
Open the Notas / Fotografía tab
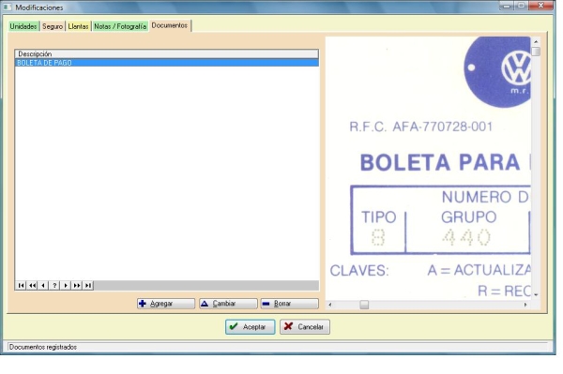click(x=120, y=26)
